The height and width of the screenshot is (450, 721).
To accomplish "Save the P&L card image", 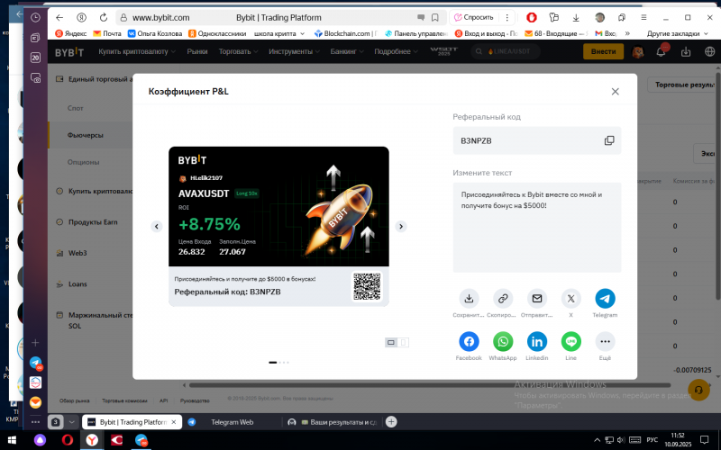I will 469,299.
